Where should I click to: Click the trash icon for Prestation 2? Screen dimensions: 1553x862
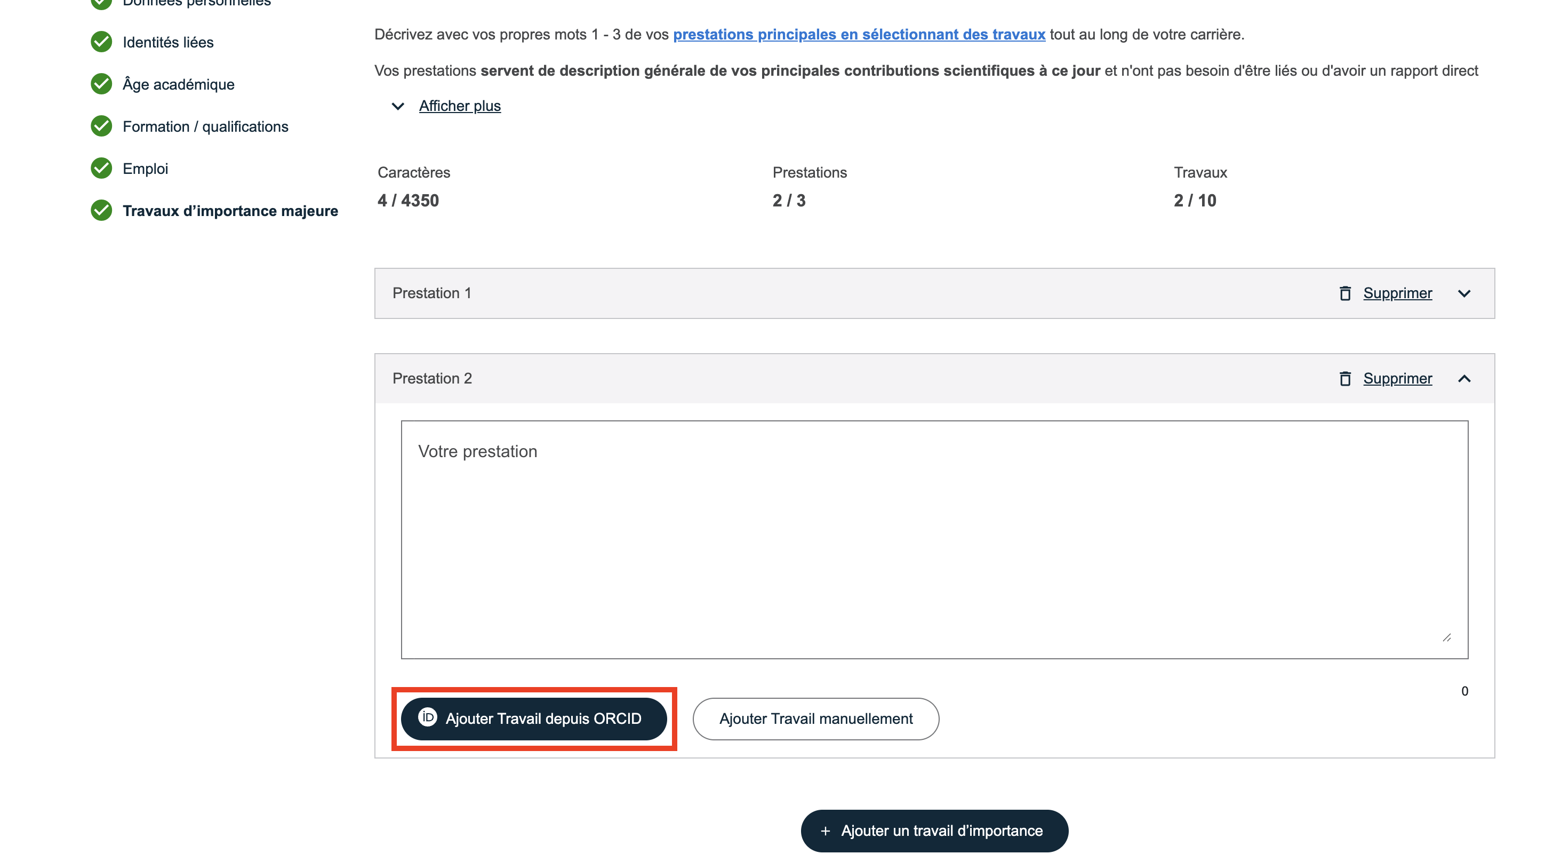pos(1344,379)
